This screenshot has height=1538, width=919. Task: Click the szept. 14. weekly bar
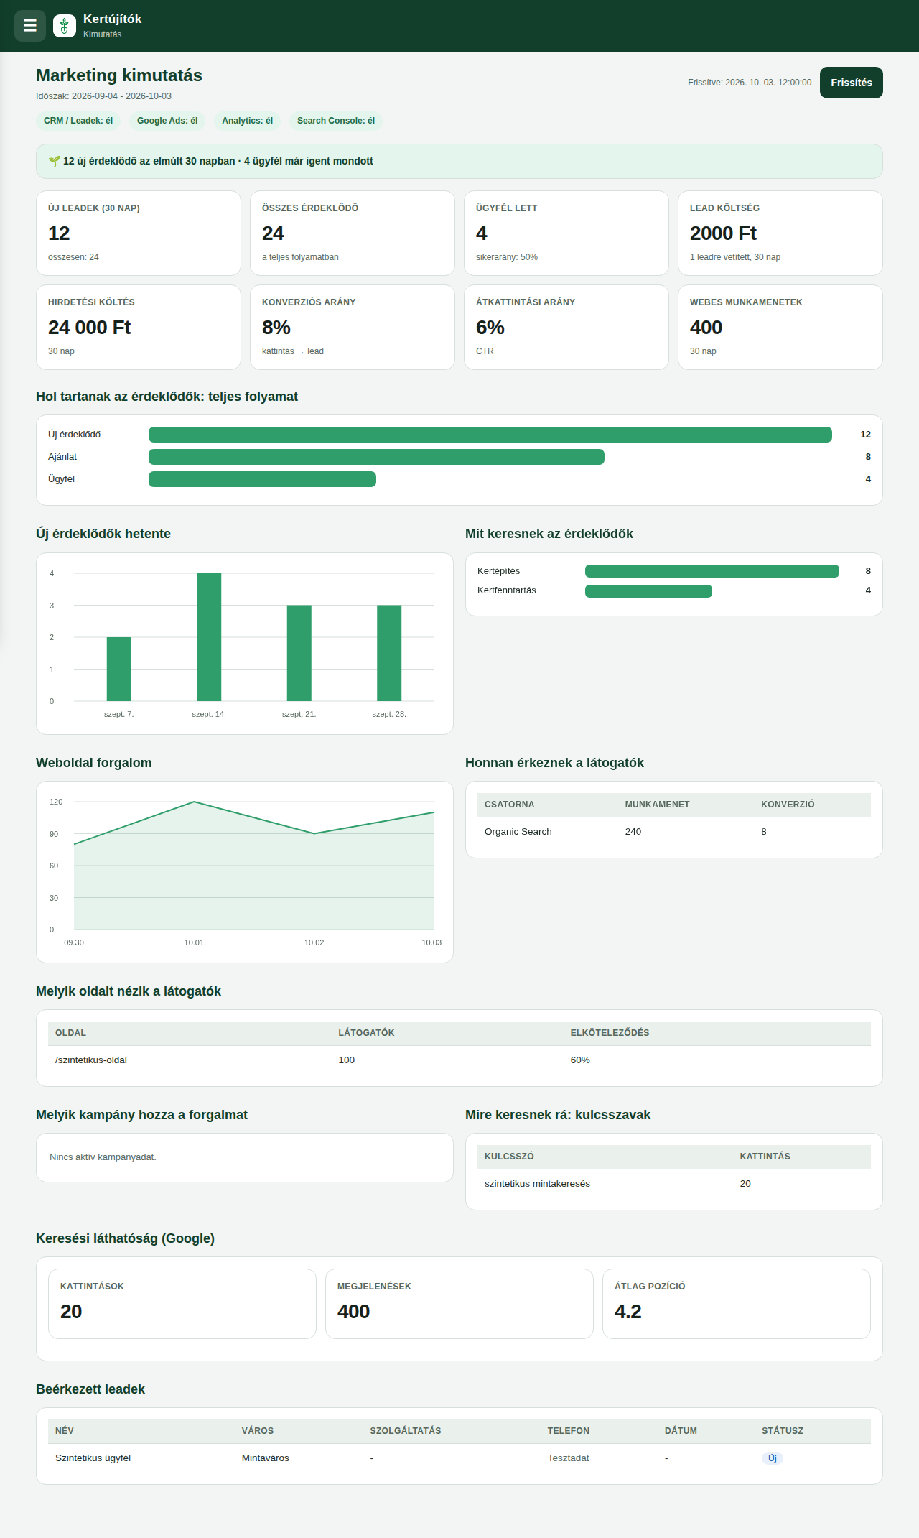(x=209, y=637)
